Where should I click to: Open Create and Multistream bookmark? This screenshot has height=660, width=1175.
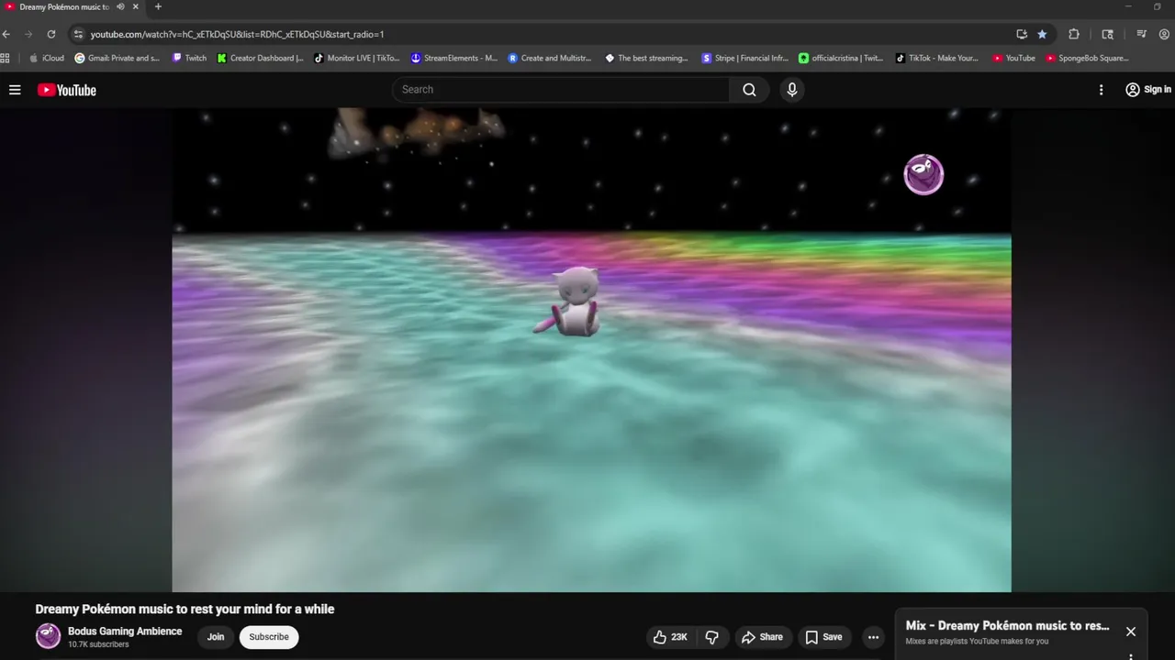[551, 58]
